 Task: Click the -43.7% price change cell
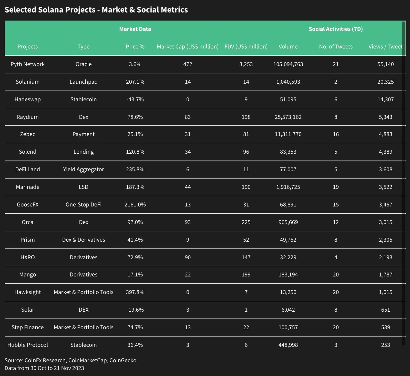[x=135, y=99]
